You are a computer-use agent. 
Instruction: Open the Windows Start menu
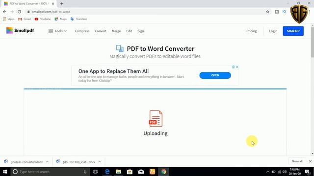point(5,172)
